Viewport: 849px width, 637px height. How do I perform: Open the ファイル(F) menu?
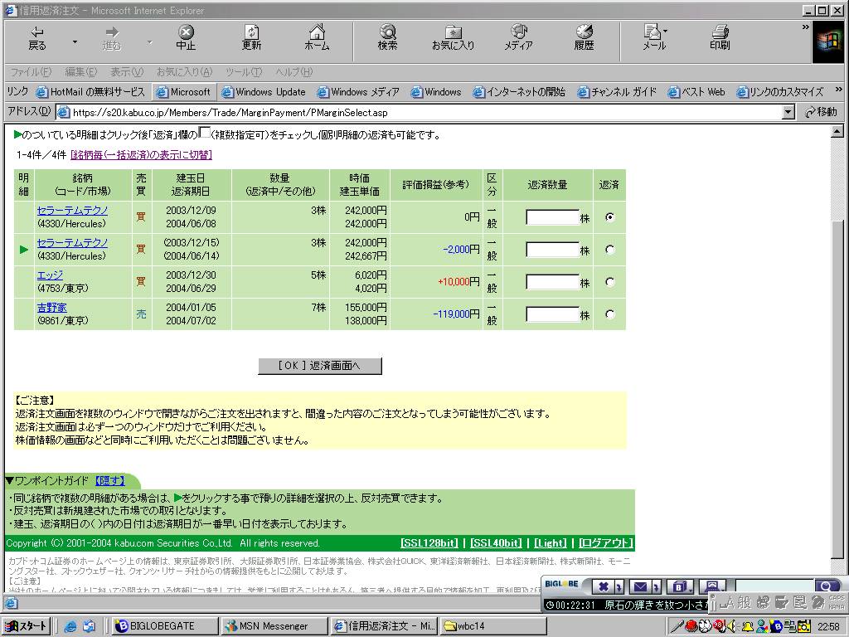point(31,72)
